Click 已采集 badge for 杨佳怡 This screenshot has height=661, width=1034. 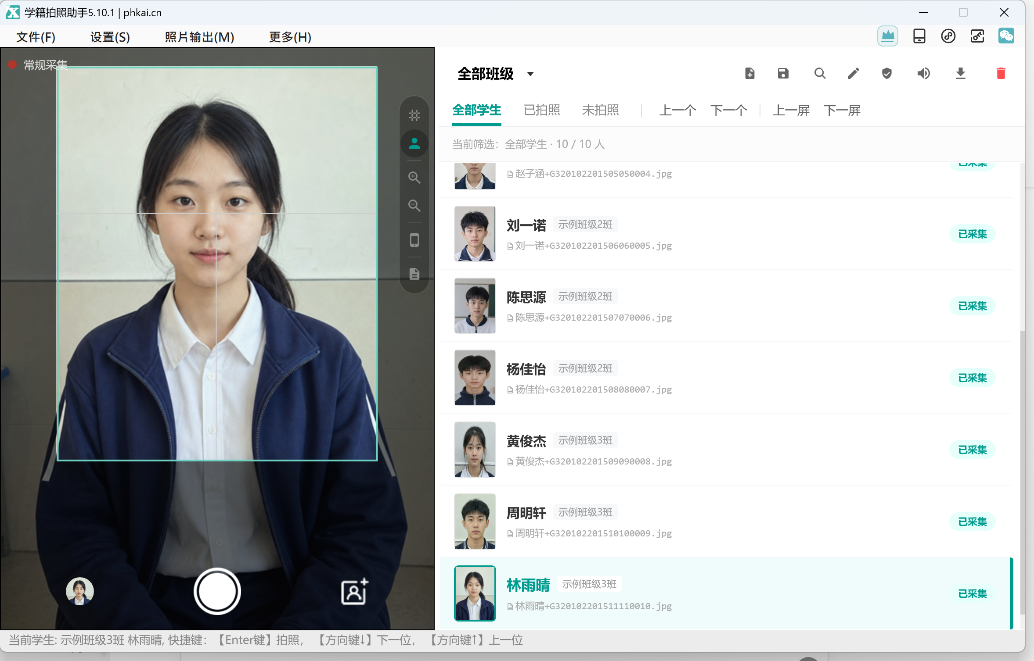(972, 378)
